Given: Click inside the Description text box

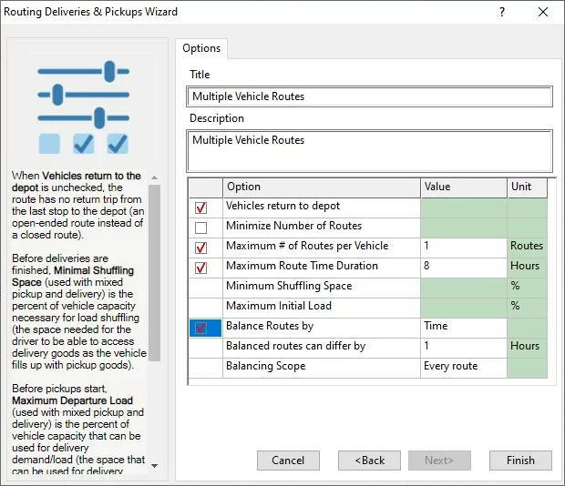Looking at the screenshot, I should click(369, 150).
